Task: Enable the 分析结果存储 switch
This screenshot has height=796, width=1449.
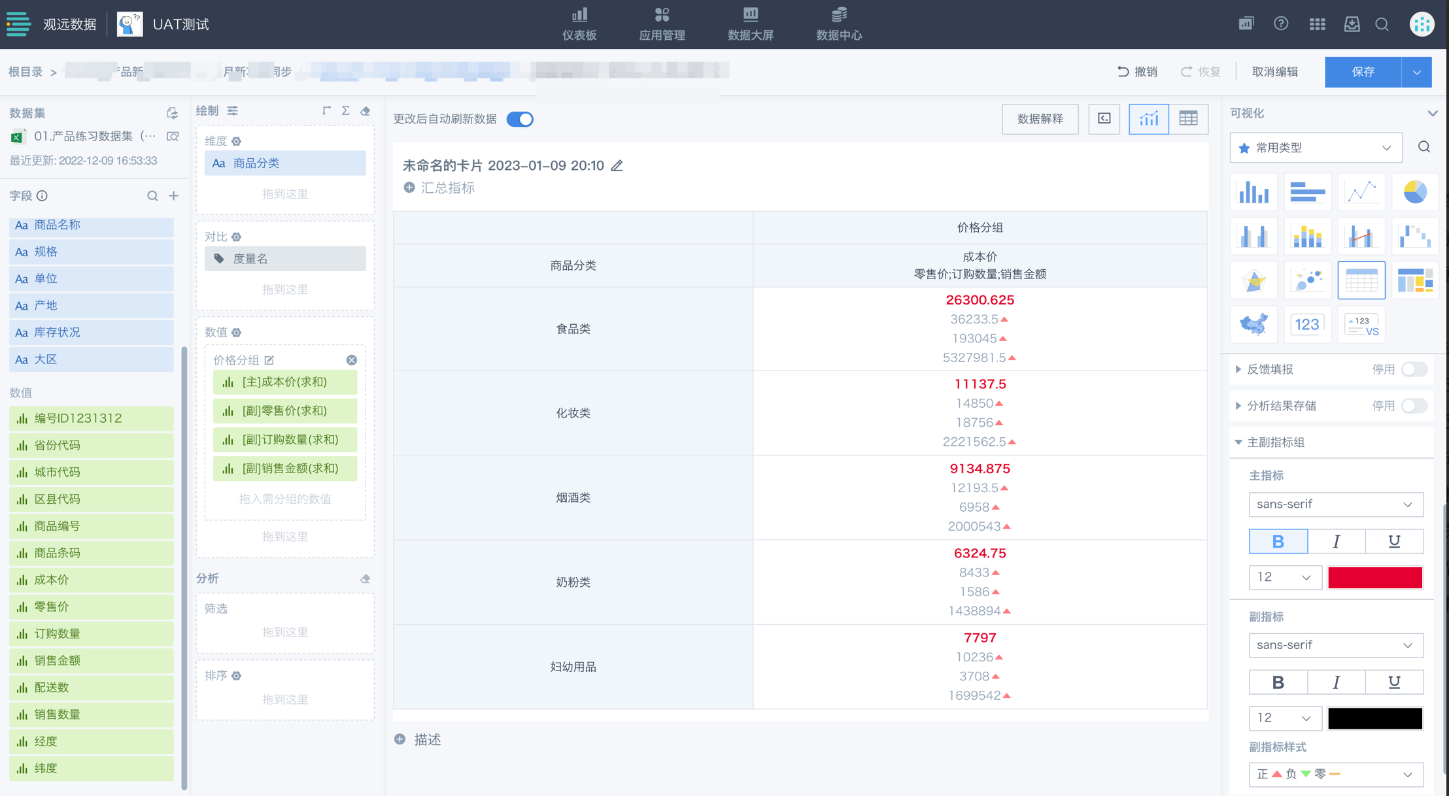Action: (x=1414, y=406)
